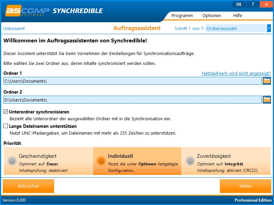274x205 pixels.
Task: Open the question mark help button
Action: (253, 4)
